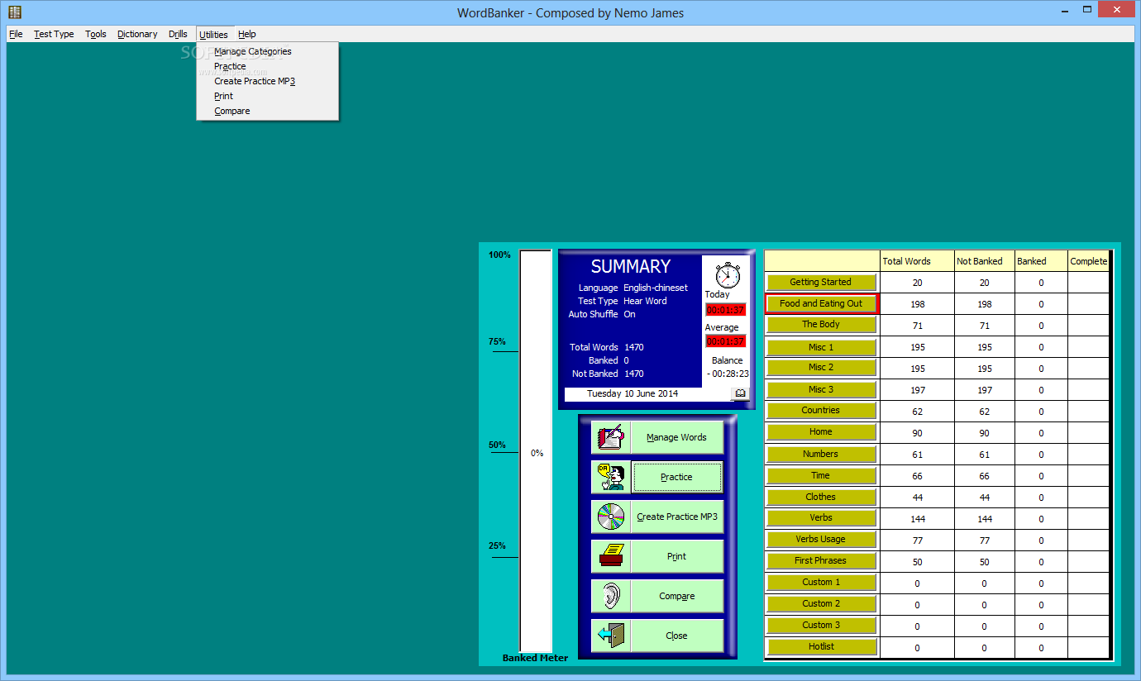Click the Total Words column header
The height and width of the screenshot is (681, 1141).
tap(917, 261)
